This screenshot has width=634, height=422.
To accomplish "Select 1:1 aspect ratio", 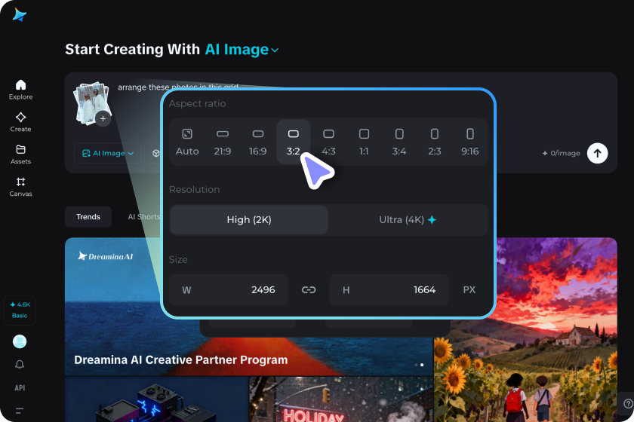I will pos(364,142).
